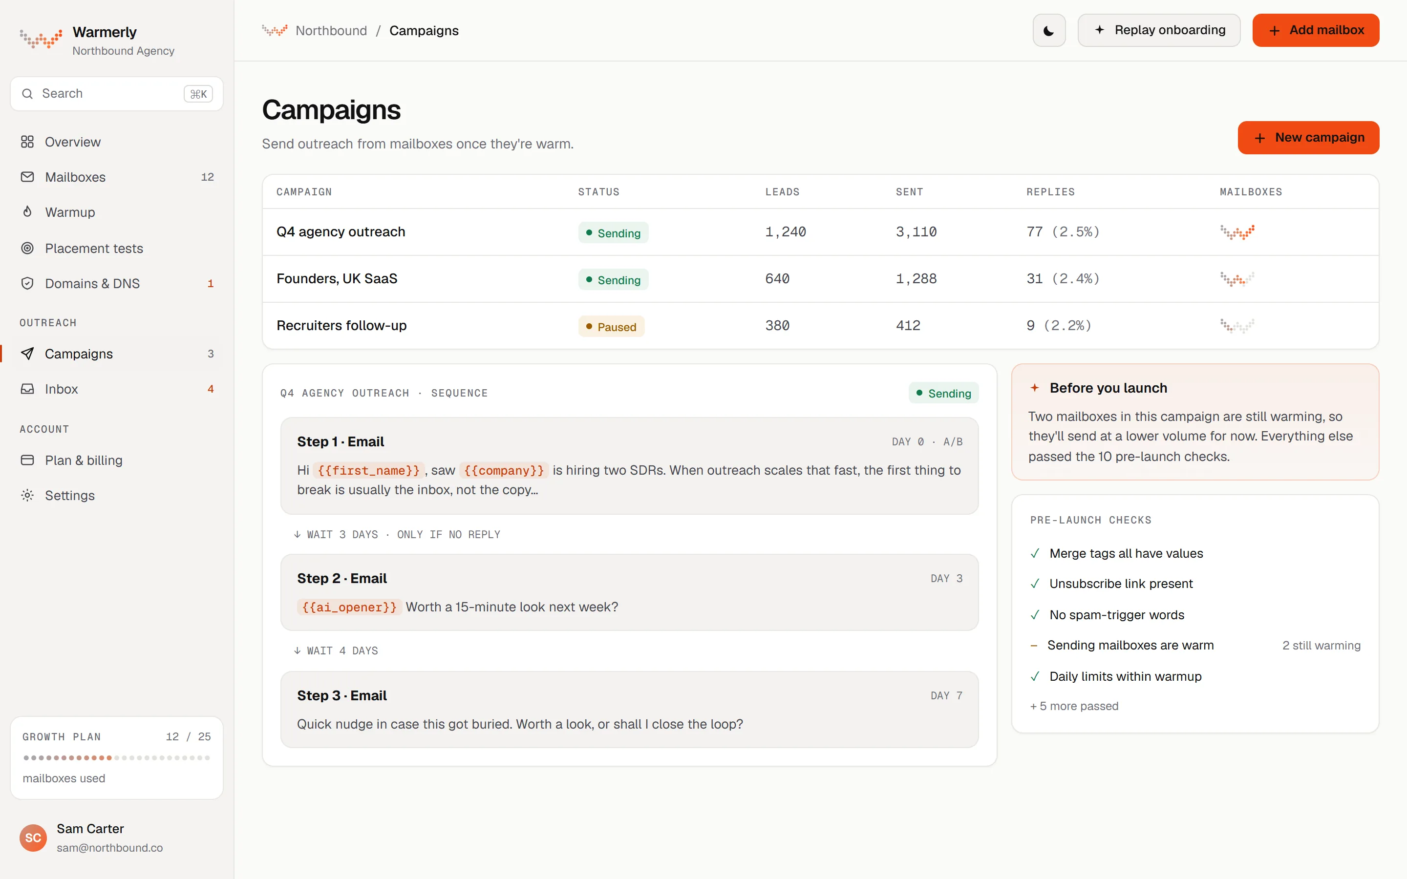Open the Recruiters follow-up campaign row
The height and width of the screenshot is (879, 1407).
(820, 326)
